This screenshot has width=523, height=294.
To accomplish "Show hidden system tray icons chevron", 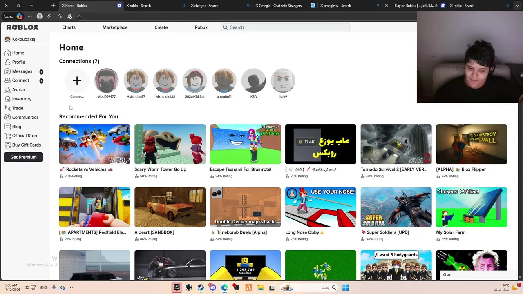I will coord(71,287).
